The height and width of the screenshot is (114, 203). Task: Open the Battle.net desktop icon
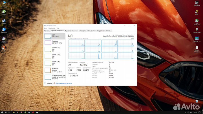click(x=4, y=30)
